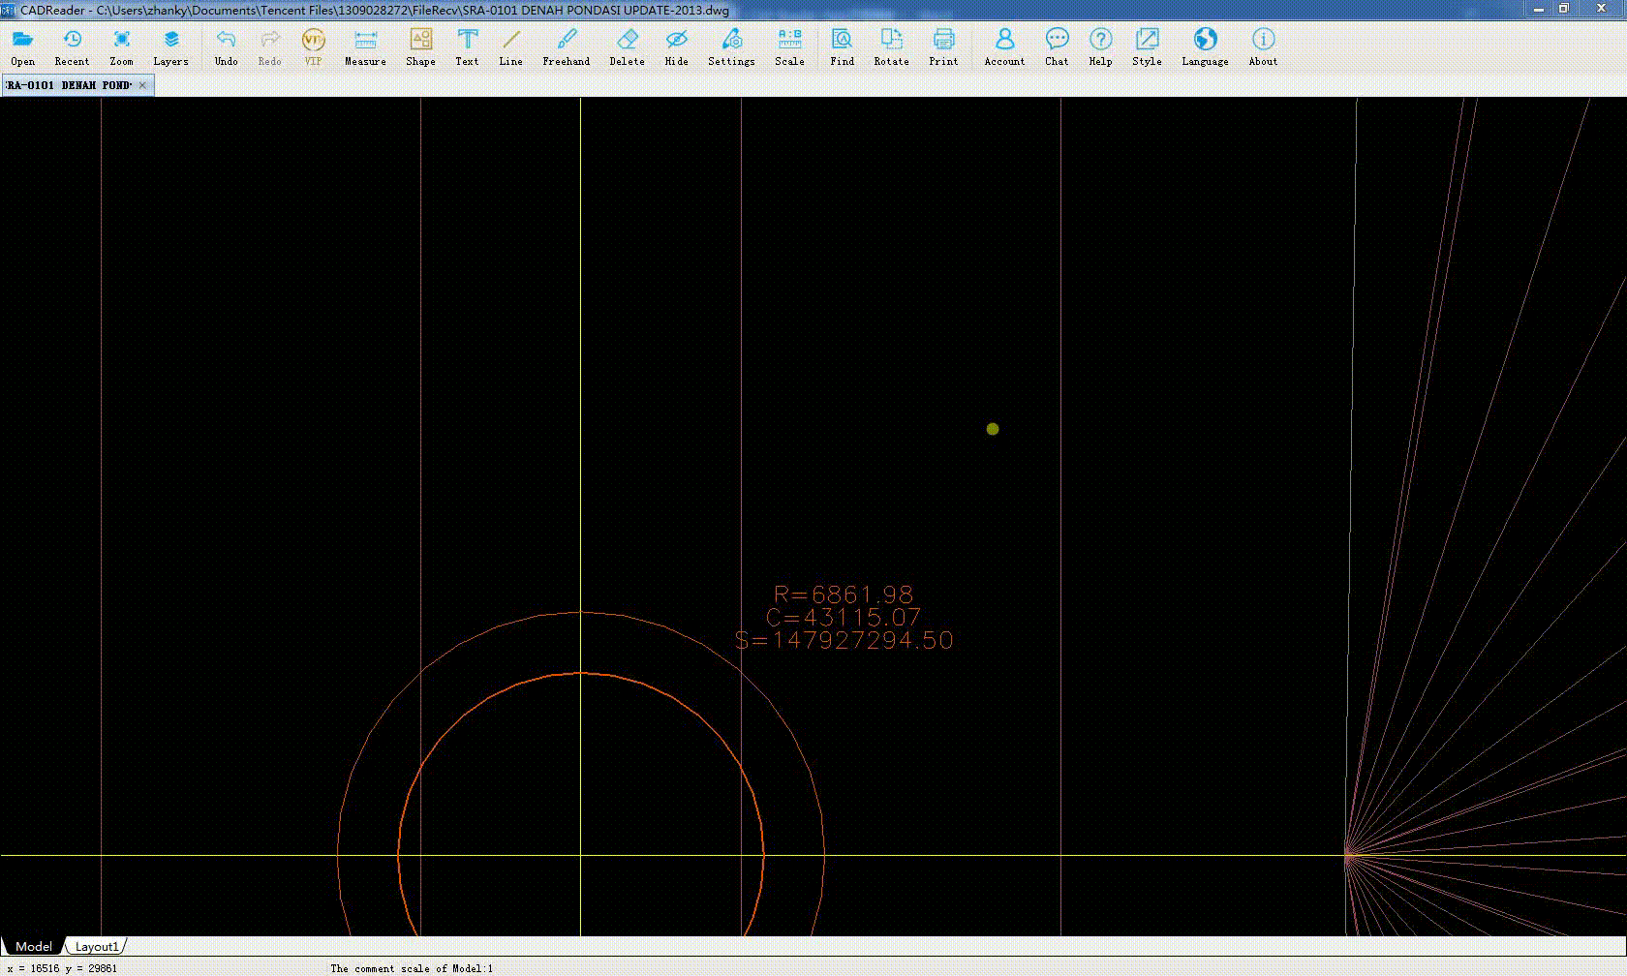Open the VIP membership option
Image resolution: width=1627 pixels, height=976 pixels.
(x=313, y=46)
